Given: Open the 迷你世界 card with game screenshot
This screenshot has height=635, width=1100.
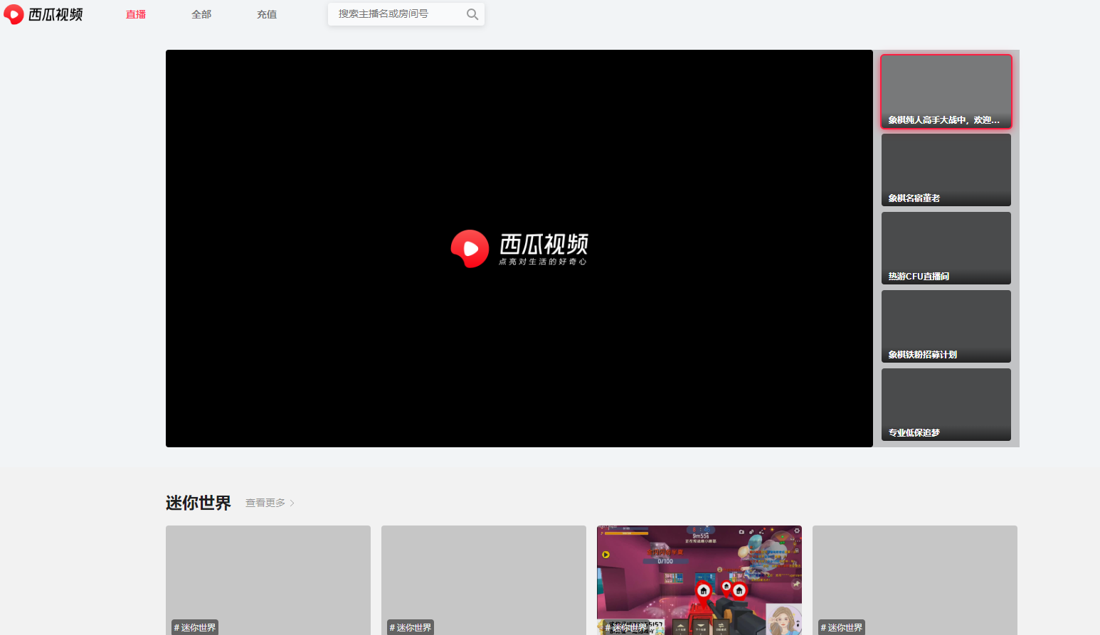Looking at the screenshot, I should (699, 580).
